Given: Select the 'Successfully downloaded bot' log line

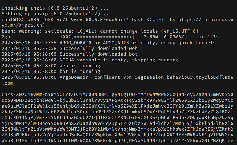Looking at the screenshot, I should pos(70,54).
